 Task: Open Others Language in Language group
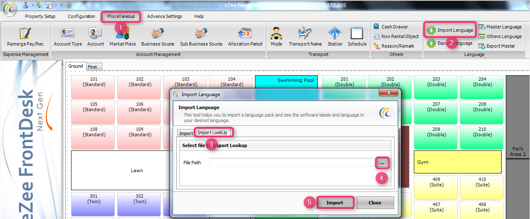click(500, 36)
